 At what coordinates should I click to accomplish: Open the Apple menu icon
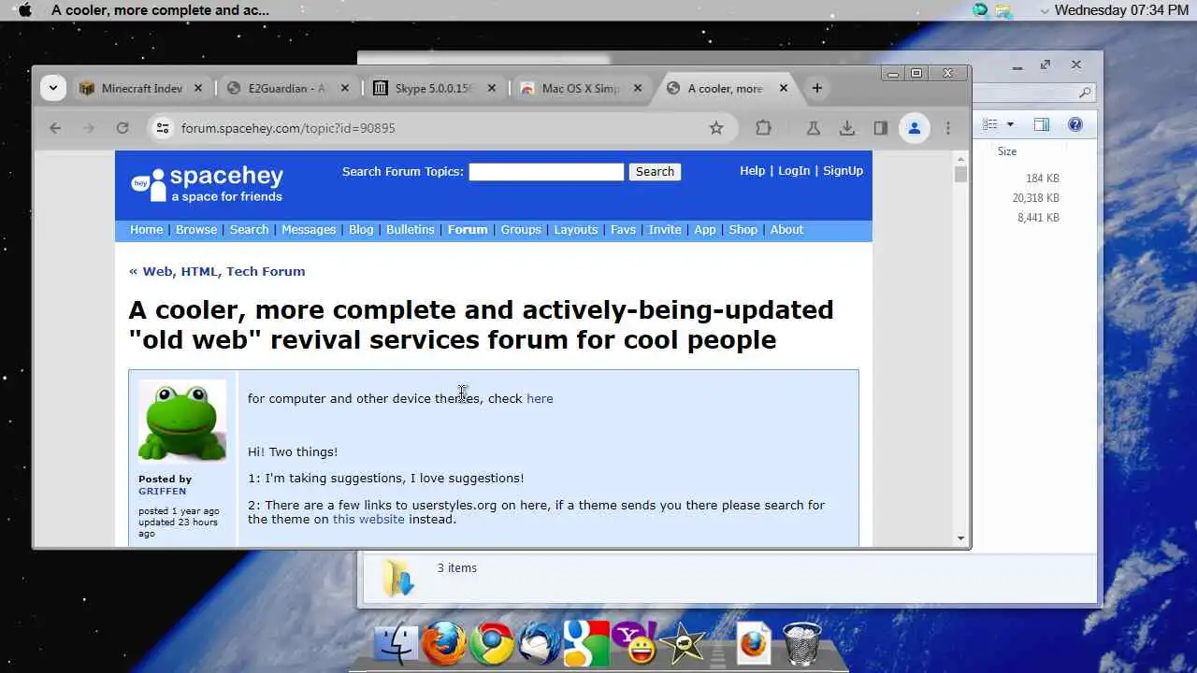tap(25, 10)
